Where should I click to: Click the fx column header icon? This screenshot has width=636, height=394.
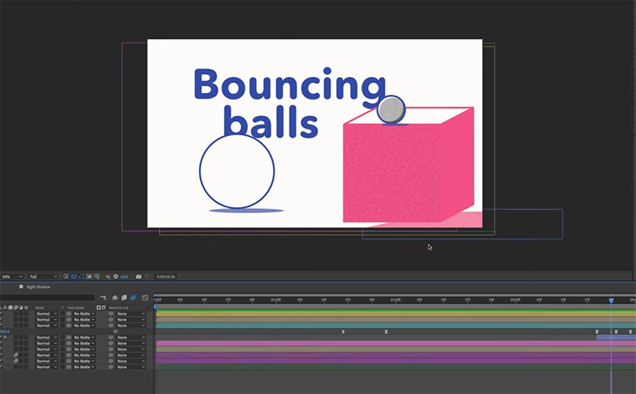[5, 307]
